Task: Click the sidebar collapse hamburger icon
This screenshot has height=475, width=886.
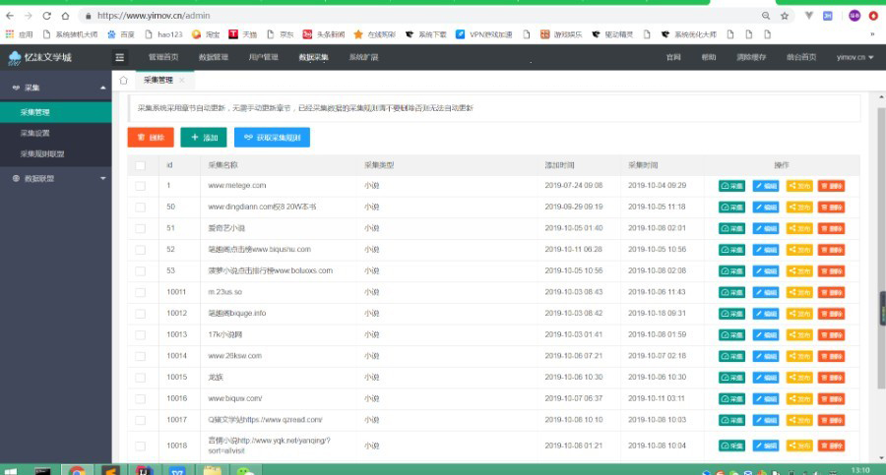Action: click(x=120, y=58)
